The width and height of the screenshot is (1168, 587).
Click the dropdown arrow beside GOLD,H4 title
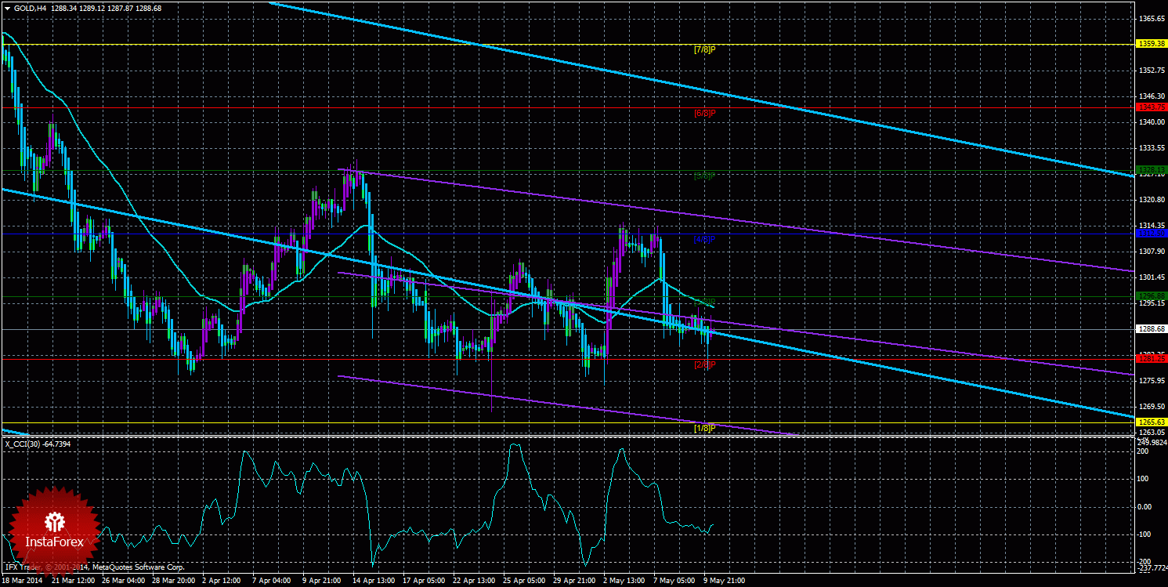[7, 7]
